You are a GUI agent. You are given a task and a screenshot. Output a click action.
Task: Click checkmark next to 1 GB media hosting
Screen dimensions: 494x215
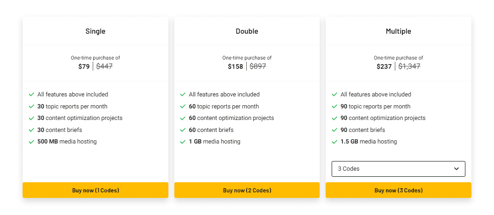[183, 142]
